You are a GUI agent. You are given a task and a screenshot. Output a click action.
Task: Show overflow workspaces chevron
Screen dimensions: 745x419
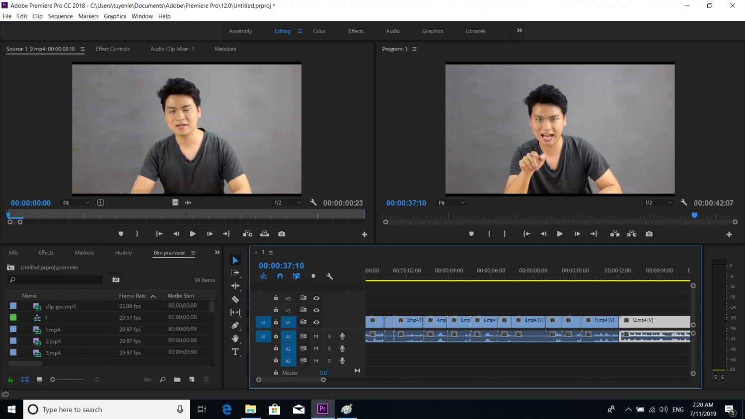coord(520,30)
